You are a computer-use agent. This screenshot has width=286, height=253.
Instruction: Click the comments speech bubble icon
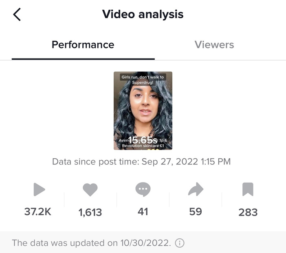tap(143, 189)
